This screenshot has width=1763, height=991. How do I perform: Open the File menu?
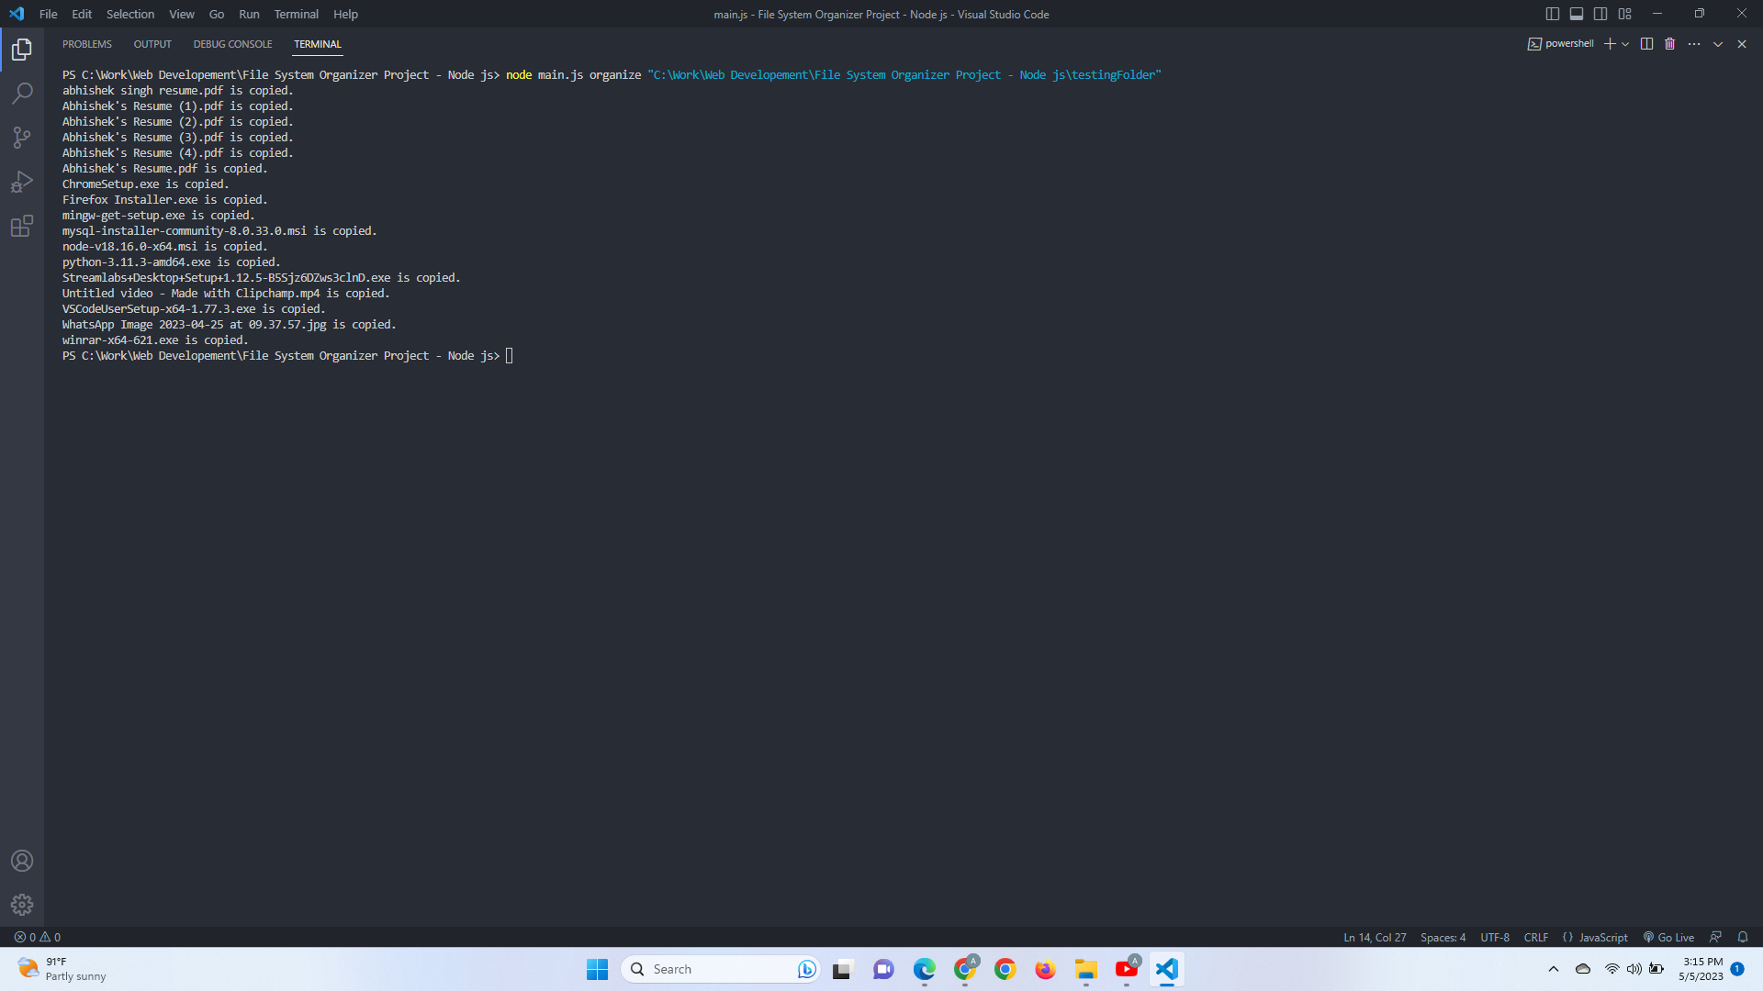49,14
